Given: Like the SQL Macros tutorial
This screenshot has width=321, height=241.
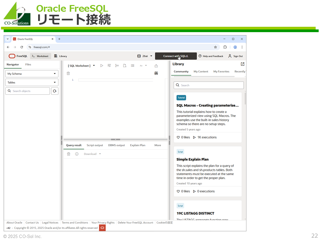Looking at the screenshot, I should 178,137.
